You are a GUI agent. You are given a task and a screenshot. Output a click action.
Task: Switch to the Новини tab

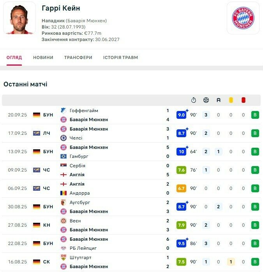point(43,57)
